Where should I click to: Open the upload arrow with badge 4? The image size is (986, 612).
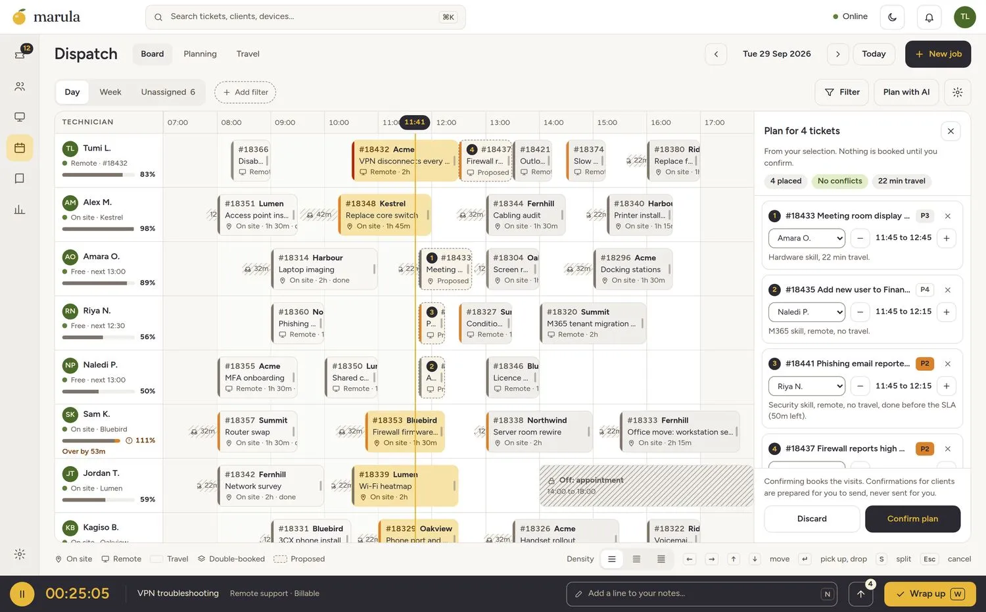point(861,594)
